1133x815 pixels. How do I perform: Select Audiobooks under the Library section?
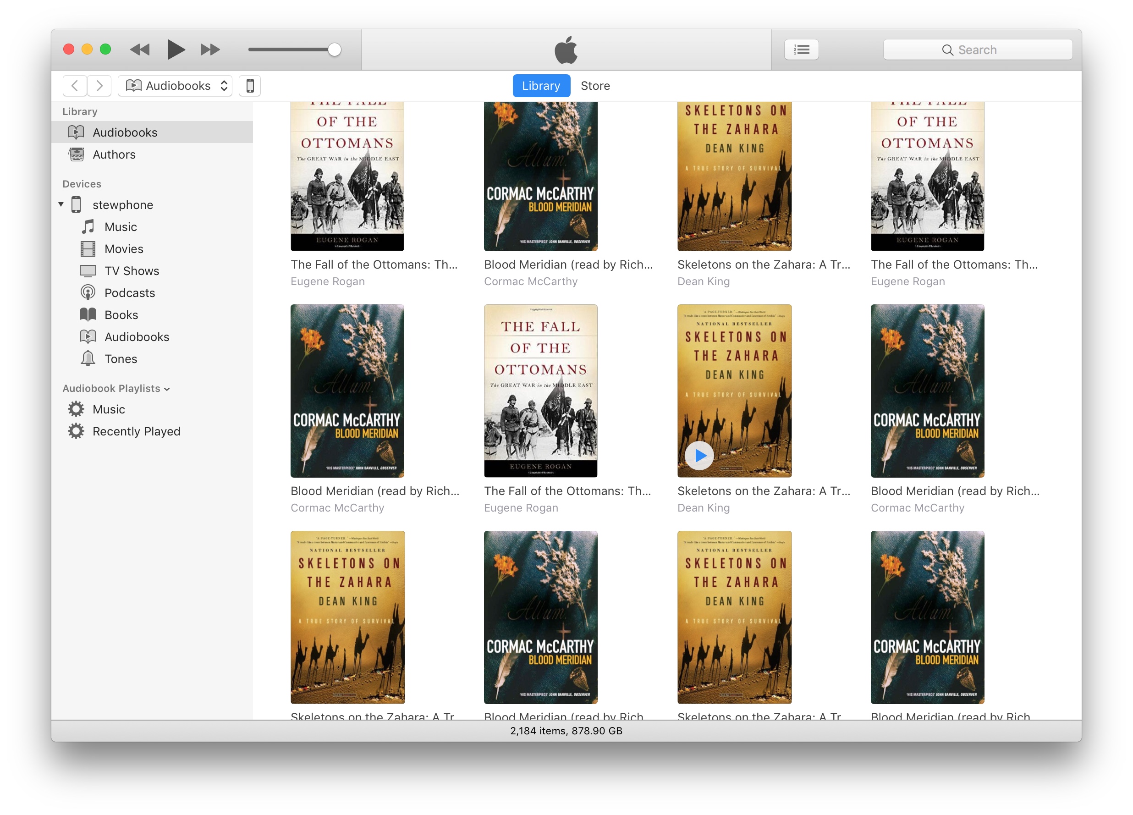click(152, 132)
